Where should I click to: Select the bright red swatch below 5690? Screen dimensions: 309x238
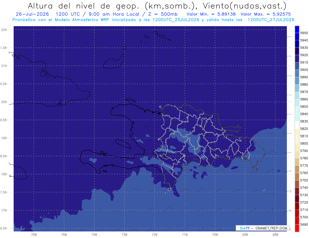click(x=297, y=228)
